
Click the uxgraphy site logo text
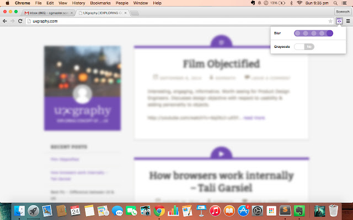(82, 111)
